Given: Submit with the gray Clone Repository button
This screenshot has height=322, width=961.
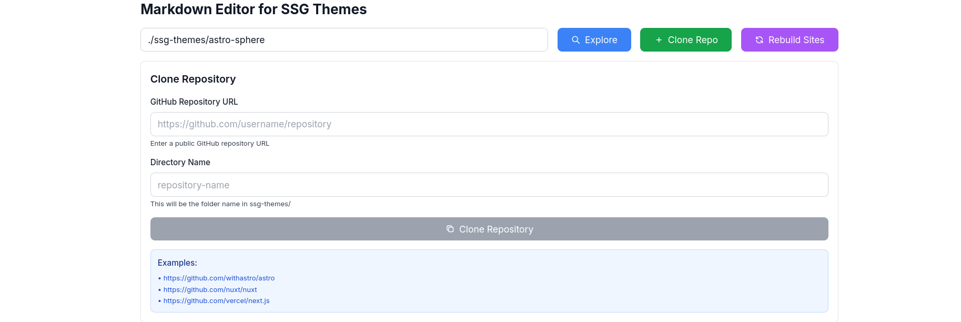Looking at the screenshot, I should click(x=489, y=229).
